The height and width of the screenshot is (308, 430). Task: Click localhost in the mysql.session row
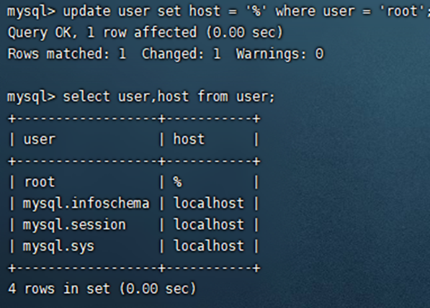click(x=208, y=225)
